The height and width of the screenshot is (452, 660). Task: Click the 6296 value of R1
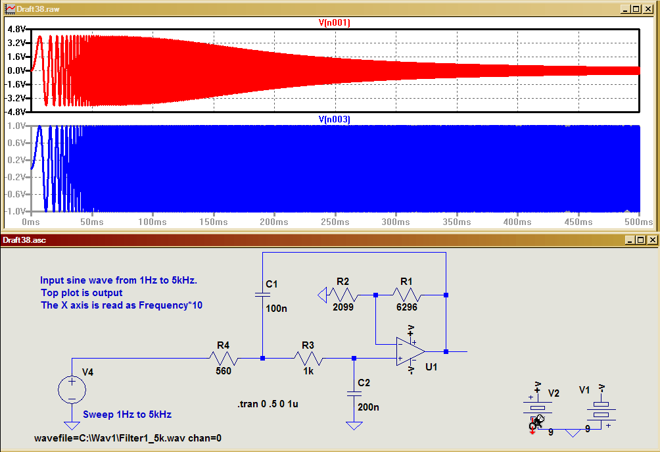[407, 307]
